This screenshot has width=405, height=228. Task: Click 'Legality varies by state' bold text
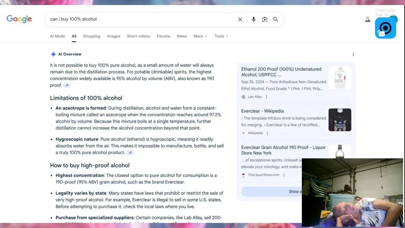click(81, 193)
